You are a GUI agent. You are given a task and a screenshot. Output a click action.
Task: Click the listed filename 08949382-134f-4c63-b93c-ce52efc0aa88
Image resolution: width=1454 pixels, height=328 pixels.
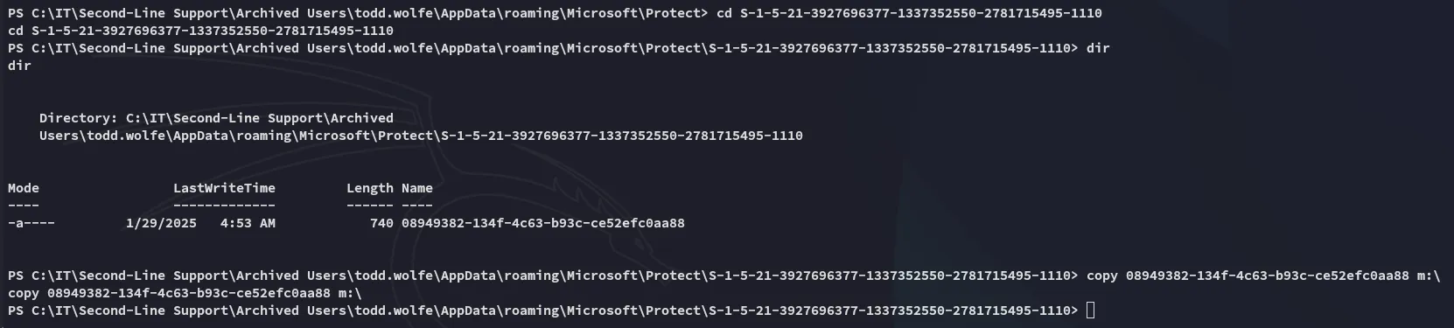[x=543, y=223]
